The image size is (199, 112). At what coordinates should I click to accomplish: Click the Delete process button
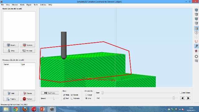pos(27,93)
